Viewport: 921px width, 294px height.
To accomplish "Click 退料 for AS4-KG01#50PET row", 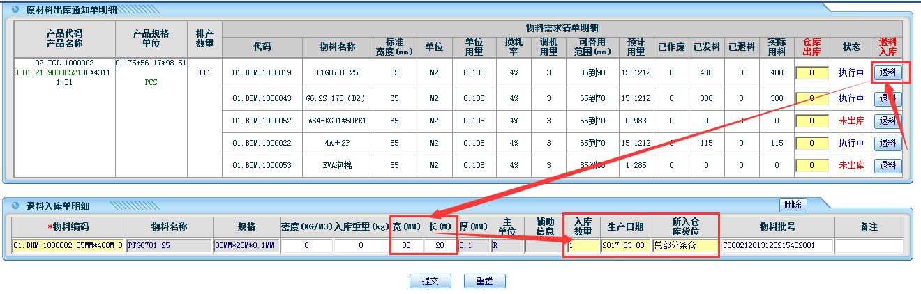I will pyautogui.click(x=888, y=121).
